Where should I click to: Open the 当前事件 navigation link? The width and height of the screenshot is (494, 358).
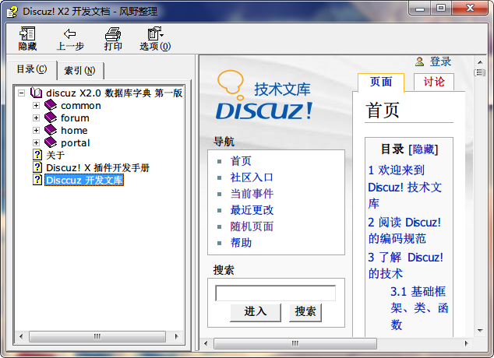[x=252, y=194]
